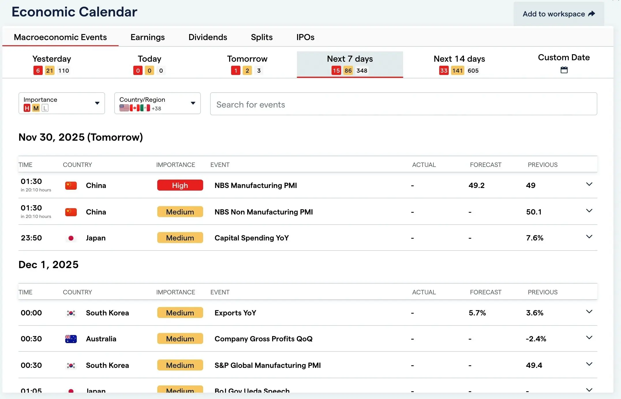Toggle the M medium-importance filter badge

click(x=36, y=108)
